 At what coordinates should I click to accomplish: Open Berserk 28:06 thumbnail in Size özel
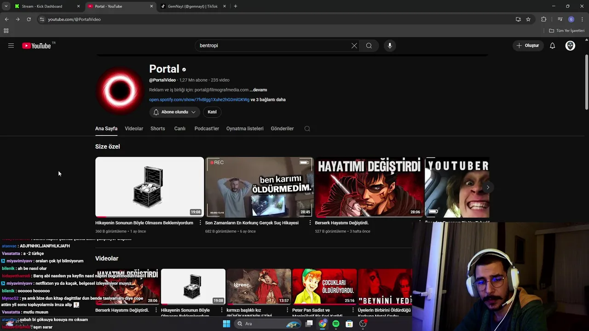click(369, 187)
